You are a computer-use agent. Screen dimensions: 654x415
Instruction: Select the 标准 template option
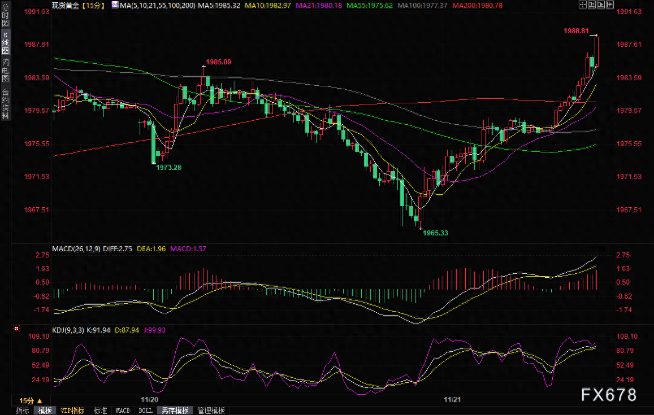click(x=100, y=410)
